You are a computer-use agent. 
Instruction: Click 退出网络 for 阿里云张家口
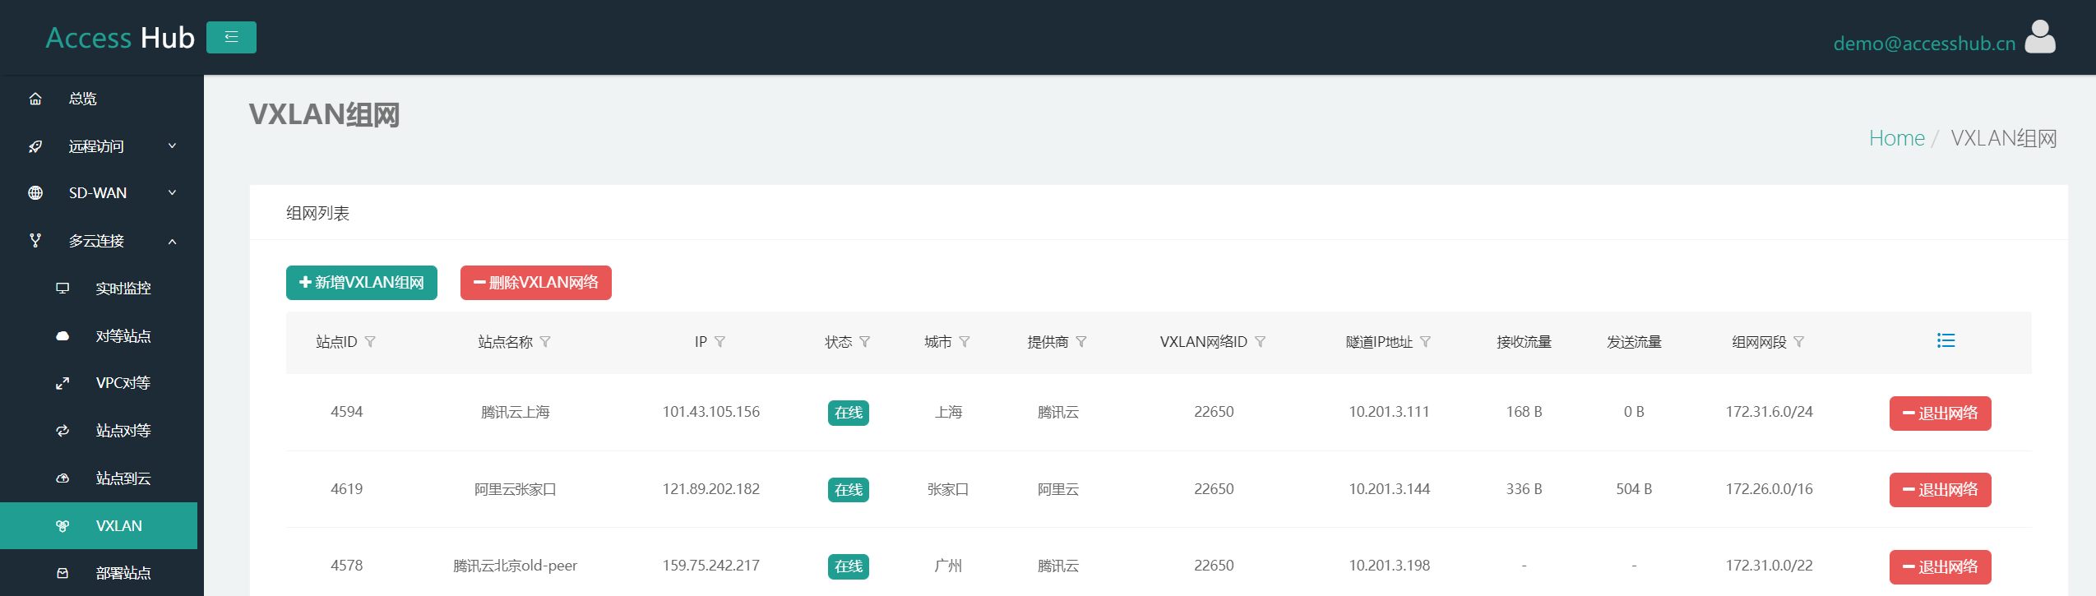pos(1940,490)
